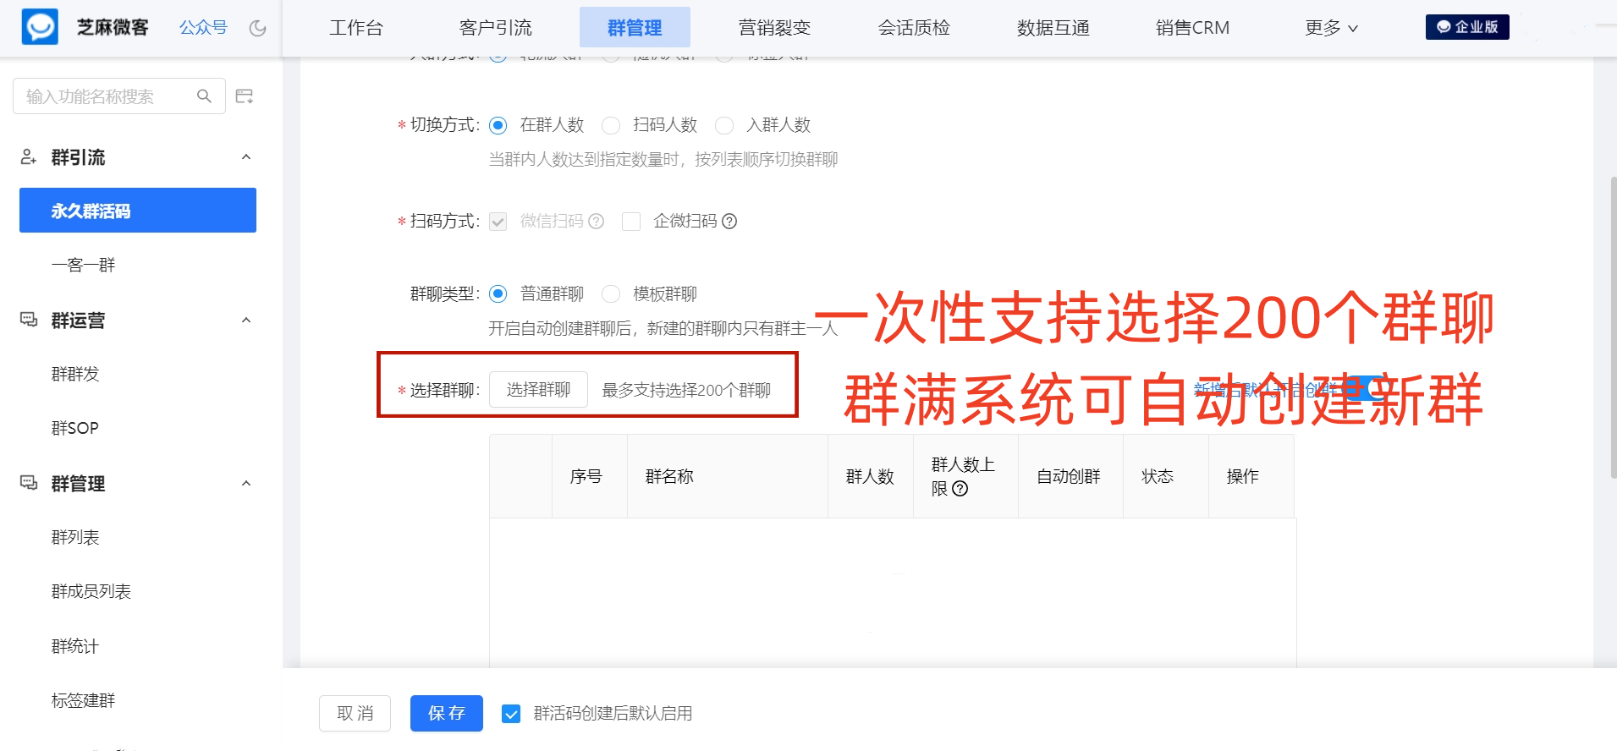Select 在群人数 radio option
Image resolution: width=1617 pixels, height=751 pixels.
[498, 125]
